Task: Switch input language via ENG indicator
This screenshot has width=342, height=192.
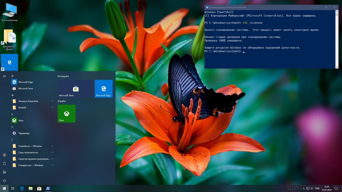Action: coord(318,188)
